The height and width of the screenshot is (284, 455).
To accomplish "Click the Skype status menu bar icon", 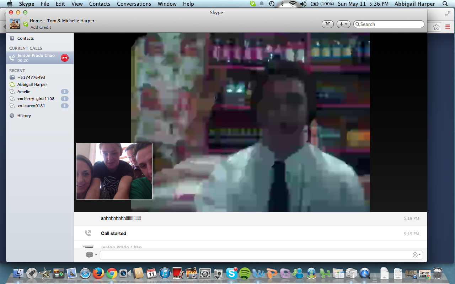I will point(252,4).
